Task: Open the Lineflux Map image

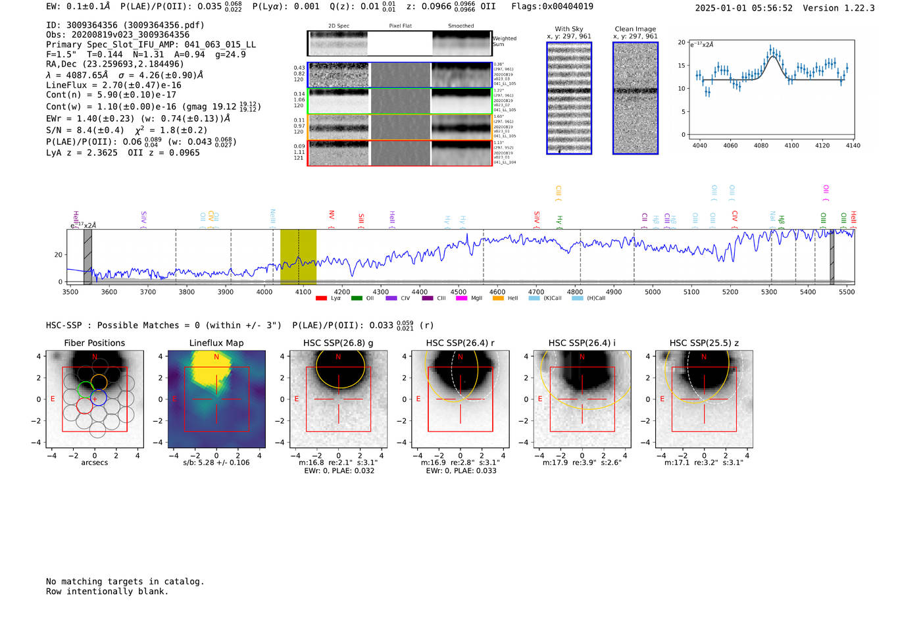Action: pyautogui.click(x=216, y=399)
